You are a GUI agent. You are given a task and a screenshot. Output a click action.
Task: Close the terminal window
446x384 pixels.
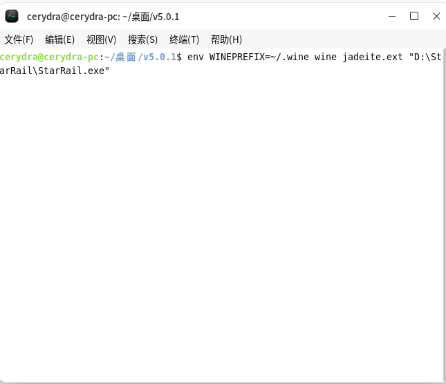436,16
